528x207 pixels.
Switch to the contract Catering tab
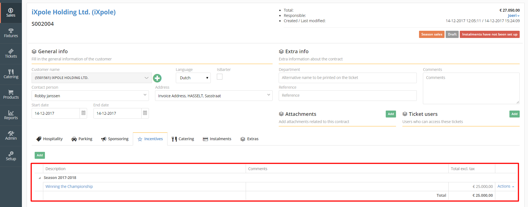click(183, 139)
